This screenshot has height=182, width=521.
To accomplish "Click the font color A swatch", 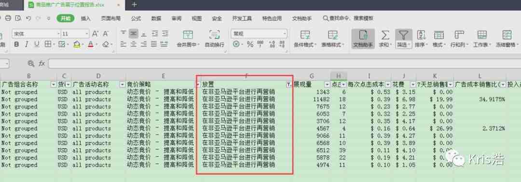I will tap(90, 44).
